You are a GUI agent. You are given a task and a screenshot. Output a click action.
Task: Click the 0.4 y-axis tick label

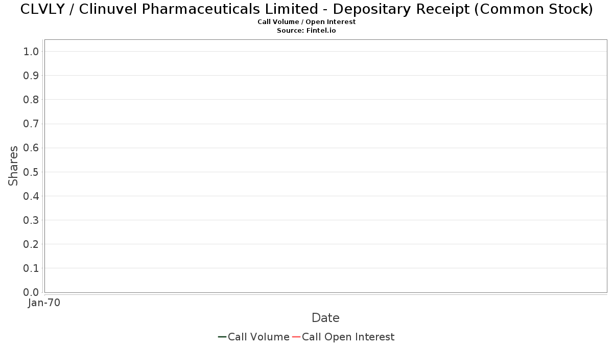click(31, 196)
